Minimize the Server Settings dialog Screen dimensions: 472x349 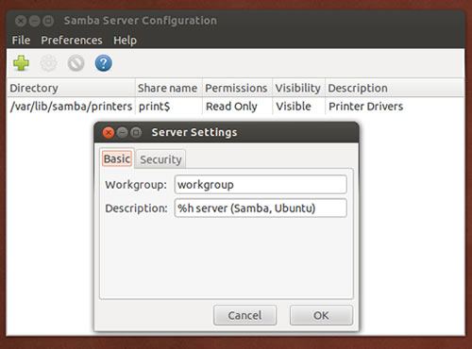[x=123, y=133]
